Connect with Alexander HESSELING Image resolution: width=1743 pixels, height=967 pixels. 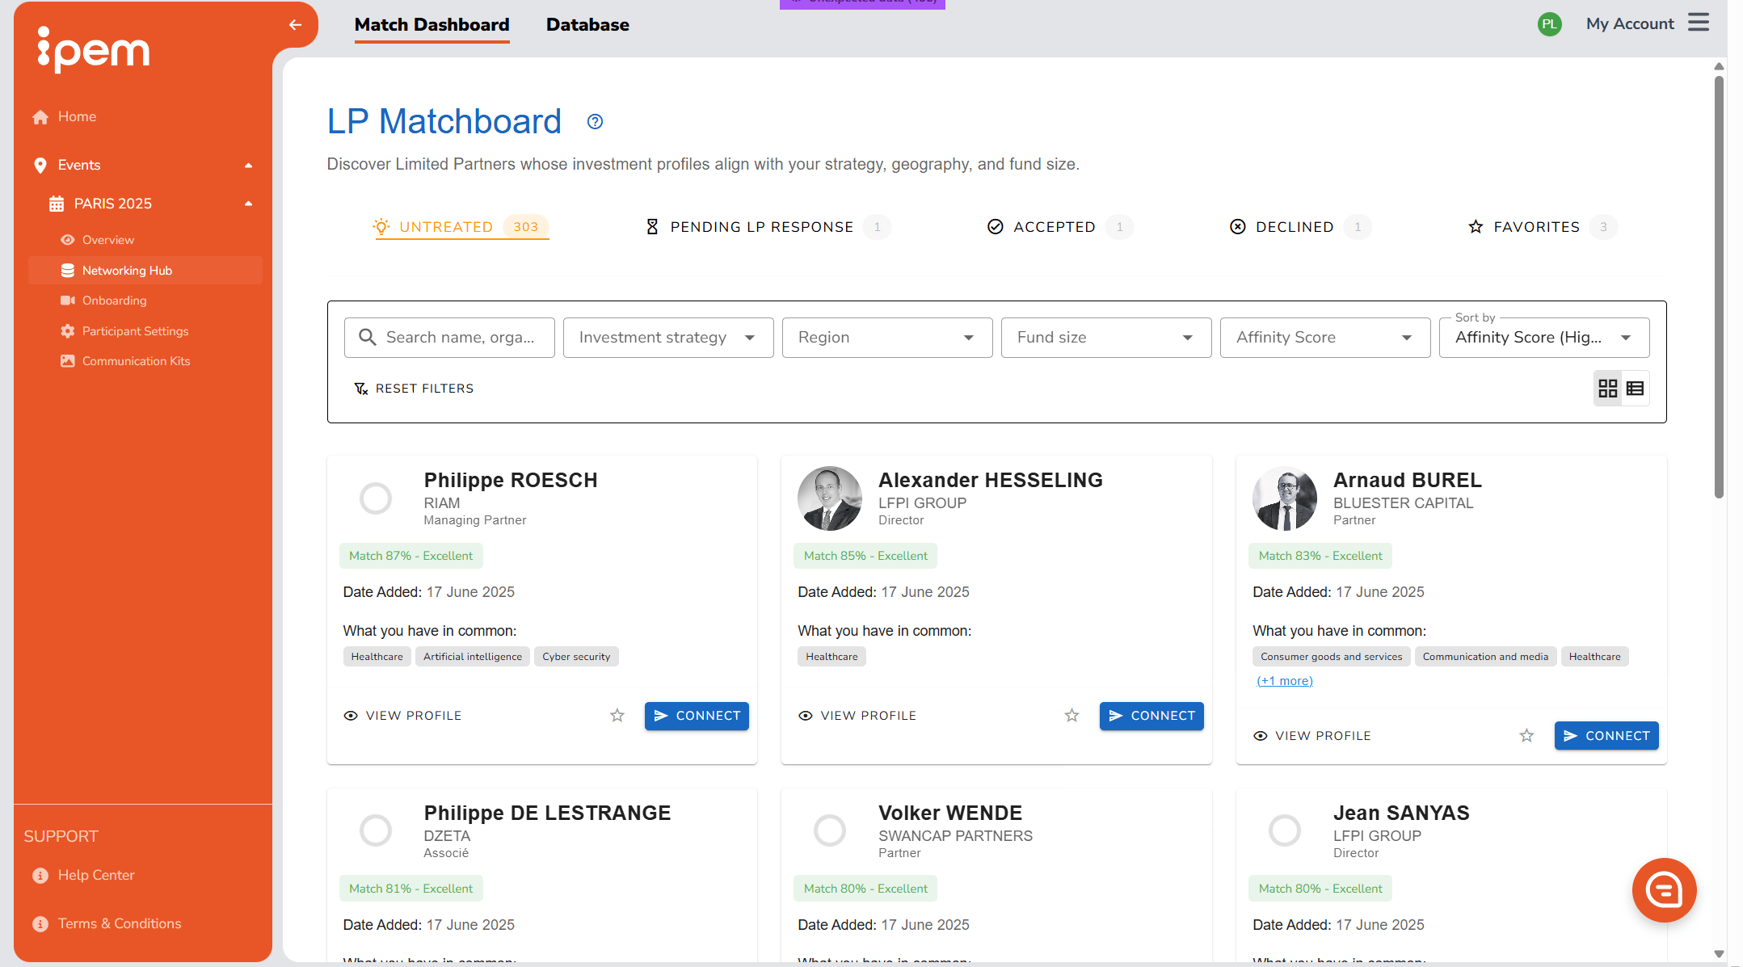click(x=1151, y=716)
